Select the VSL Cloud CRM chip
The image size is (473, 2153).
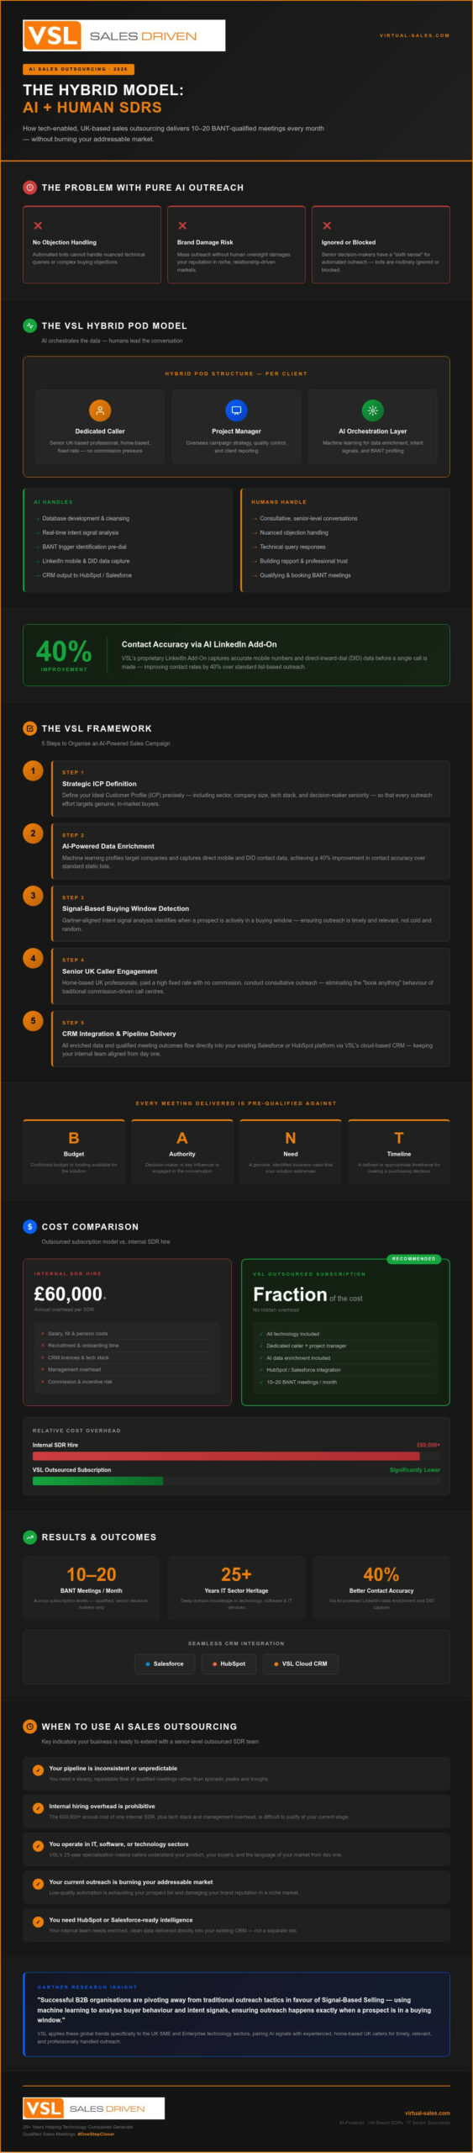(301, 1664)
